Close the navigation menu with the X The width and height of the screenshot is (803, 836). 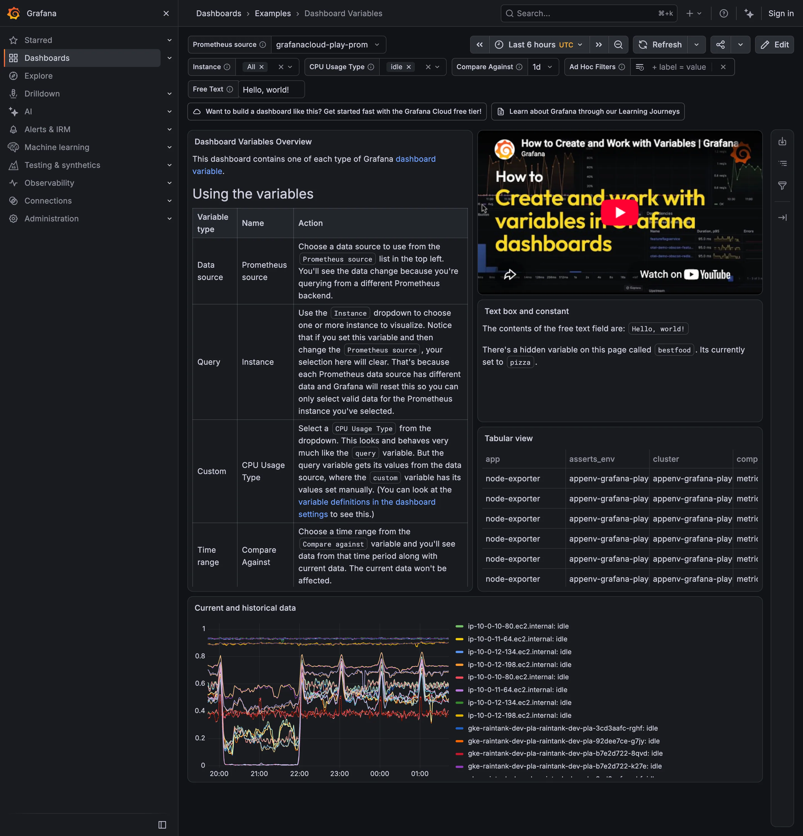pyautogui.click(x=166, y=13)
